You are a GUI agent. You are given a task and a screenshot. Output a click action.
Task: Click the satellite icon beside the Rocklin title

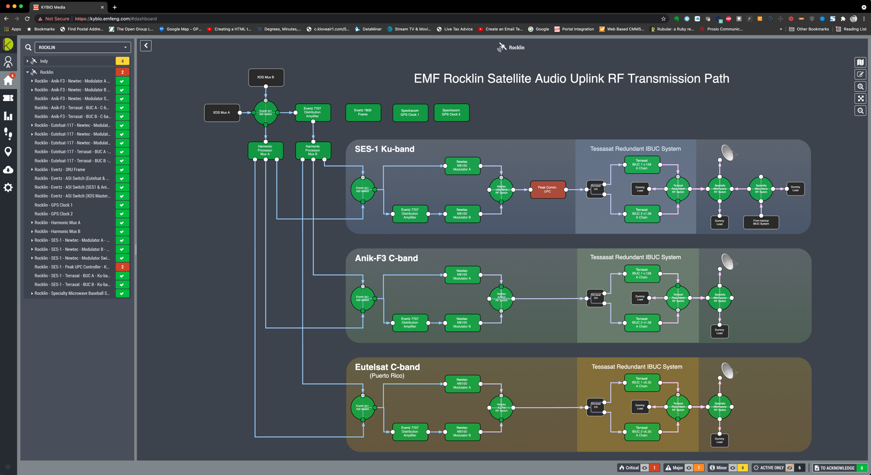pos(502,47)
